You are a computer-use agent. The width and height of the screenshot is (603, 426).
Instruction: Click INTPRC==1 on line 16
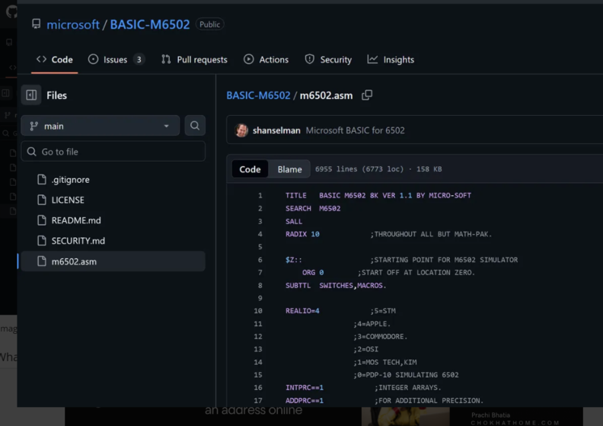click(x=305, y=388)
